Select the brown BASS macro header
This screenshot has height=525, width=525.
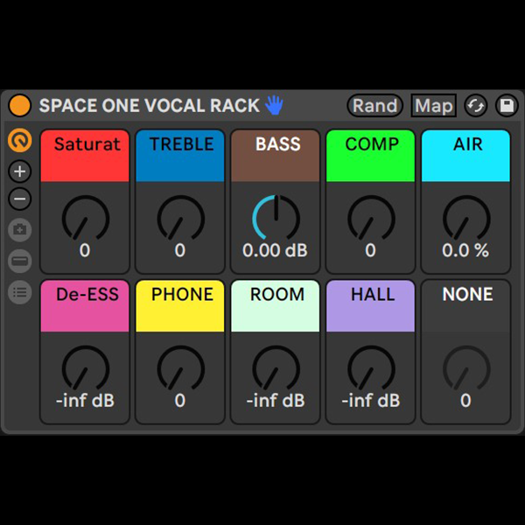[276, 156]
